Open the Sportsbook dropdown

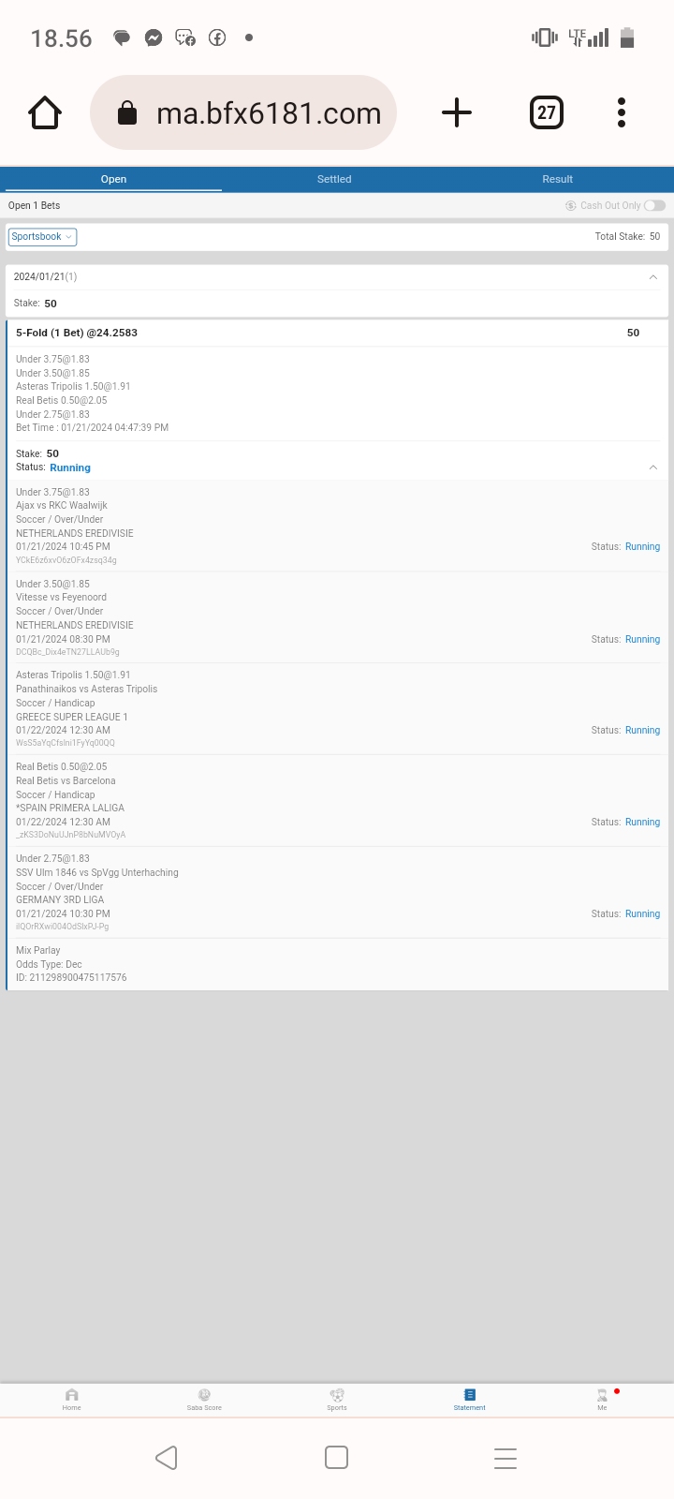click(42, 237)
